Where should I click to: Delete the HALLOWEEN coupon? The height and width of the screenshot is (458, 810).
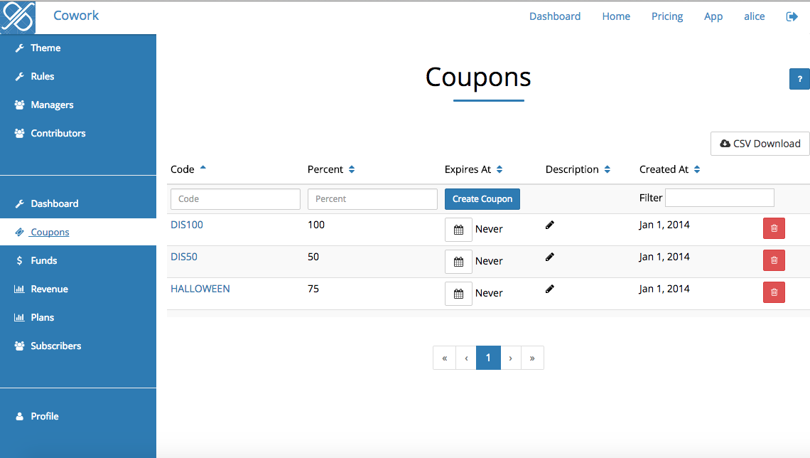[774, 292]
